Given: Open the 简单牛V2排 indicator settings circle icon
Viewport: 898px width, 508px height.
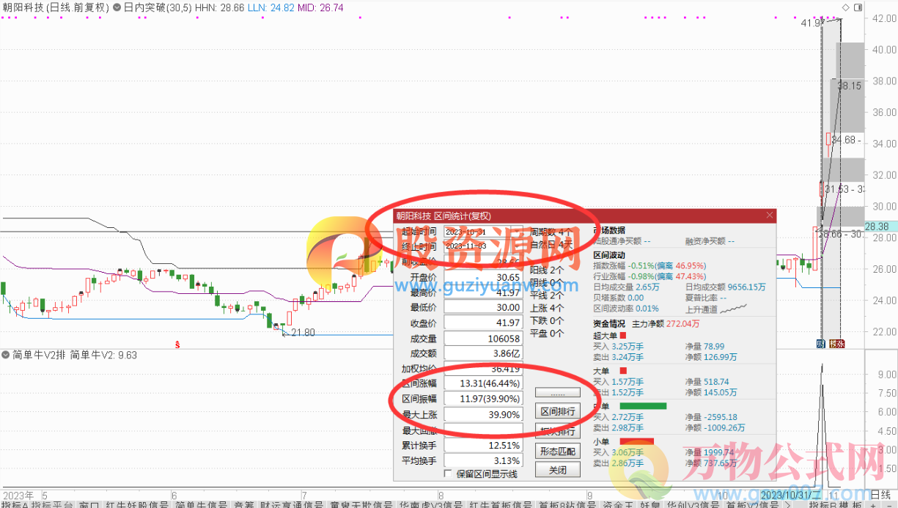Looking at the screenshot, I should pyautogui.click(x=6, y=356).
